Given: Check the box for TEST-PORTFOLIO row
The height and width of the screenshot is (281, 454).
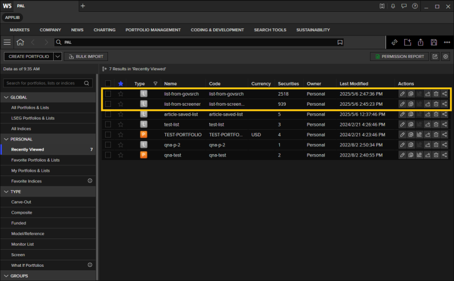Looking at the screenshot, I should pos(108,135).
